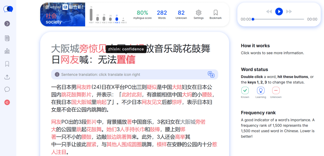
Task: Open saved bookmarks from the sidebar
Action: click(7, 64)
